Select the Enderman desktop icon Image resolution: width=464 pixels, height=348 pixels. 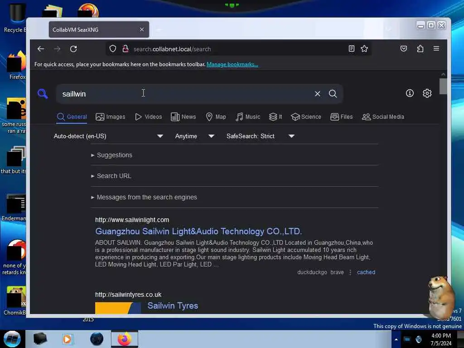[14, 207]
